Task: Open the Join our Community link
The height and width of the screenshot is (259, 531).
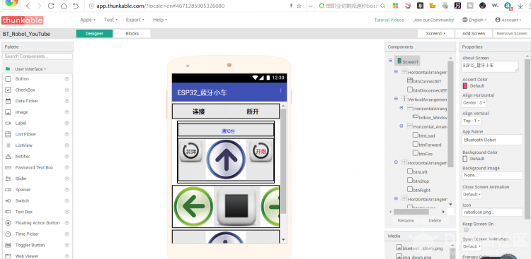Action: [434, 20]
